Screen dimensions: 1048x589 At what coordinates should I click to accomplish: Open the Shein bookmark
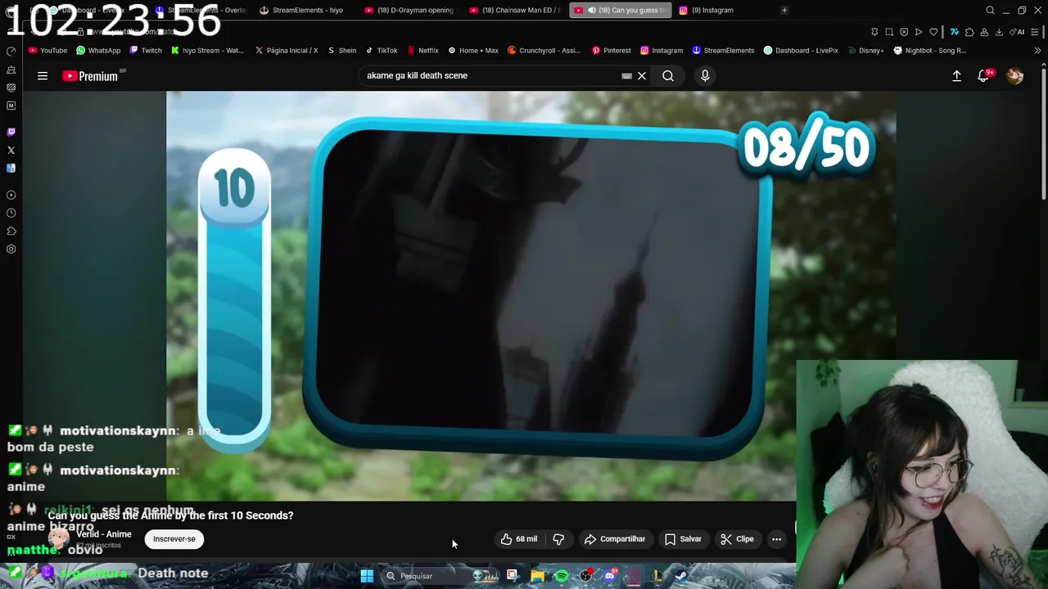point(342,51)
